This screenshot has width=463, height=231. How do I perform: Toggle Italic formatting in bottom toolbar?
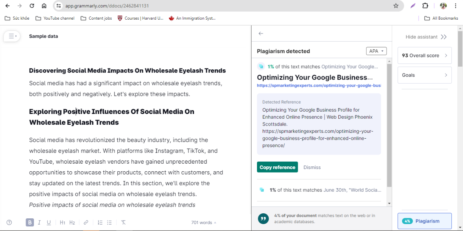point(39,223)
